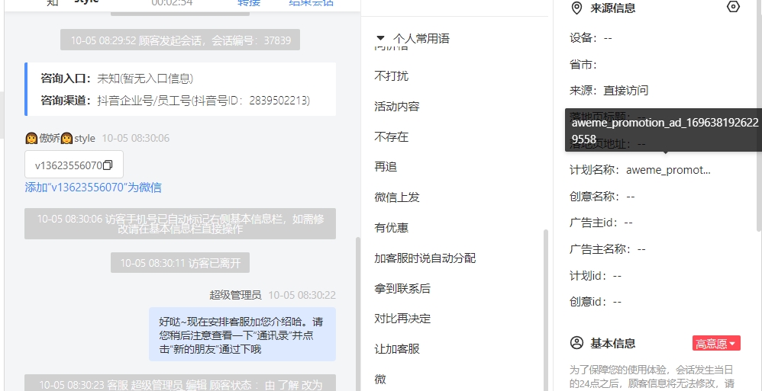Select the 不打扰 quick phrase
The width and height of the screenshot is (762, 391).
tap(391, 76)
